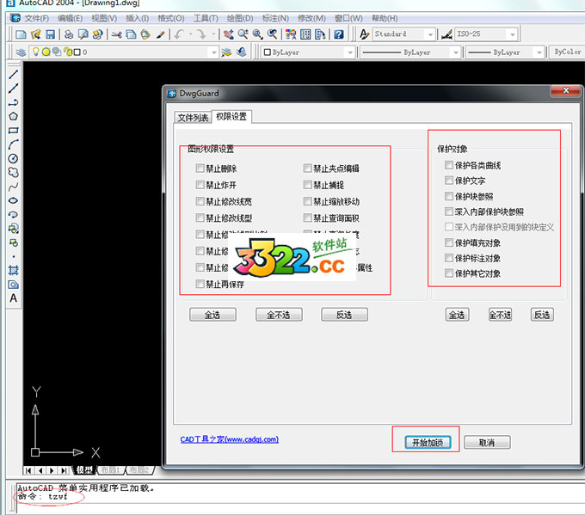Click the Copy icon in toolbar

[131, 34]
